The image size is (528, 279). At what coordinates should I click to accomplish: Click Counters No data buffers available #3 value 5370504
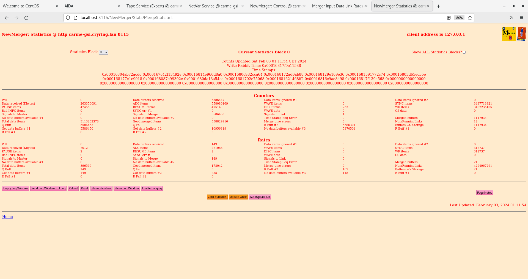[349, 129]
